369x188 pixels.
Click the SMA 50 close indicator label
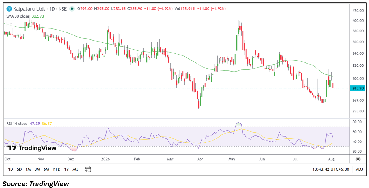18,16
